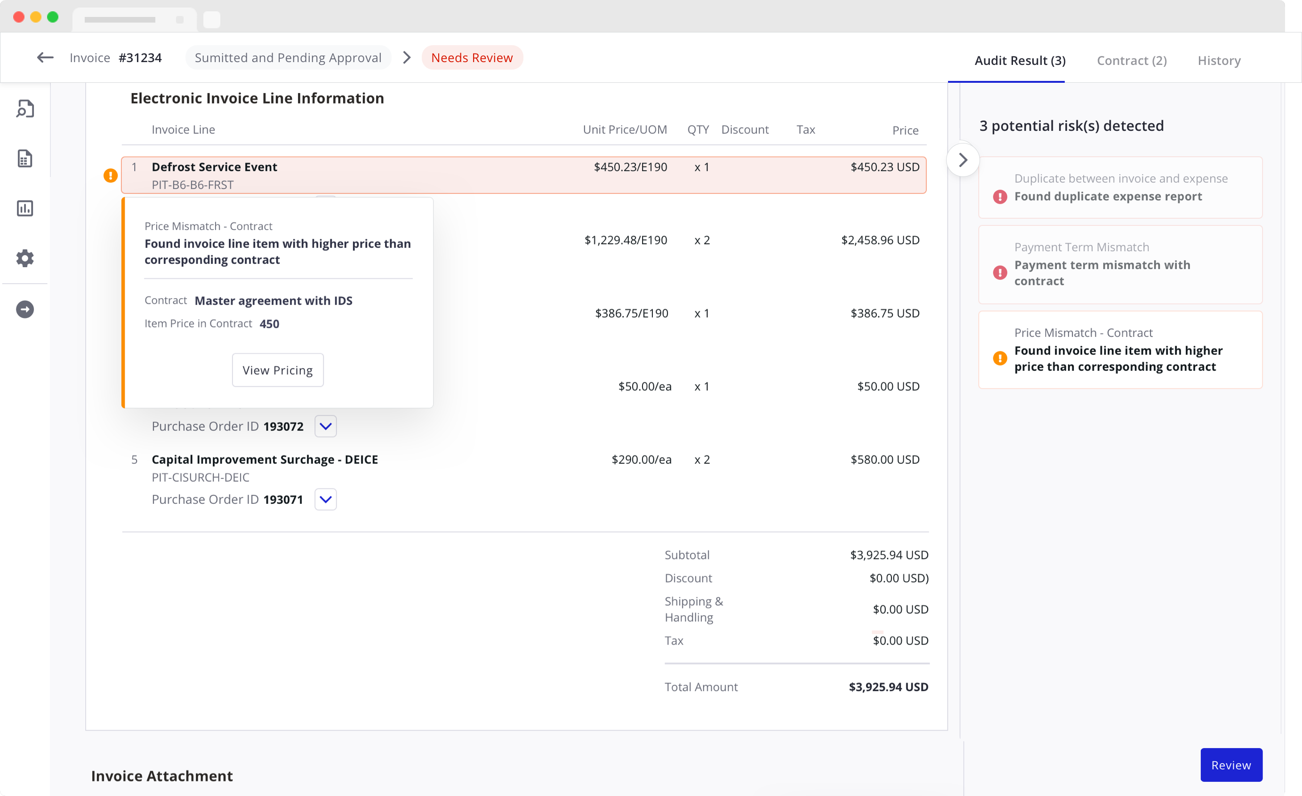Click orange warning icon beside Defrost line
Viewport: 1302px width, 796px height.
point(111,175)
